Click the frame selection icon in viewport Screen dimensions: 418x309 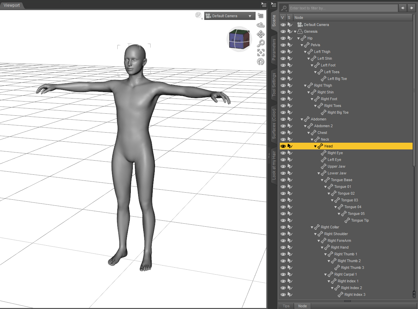261,52
